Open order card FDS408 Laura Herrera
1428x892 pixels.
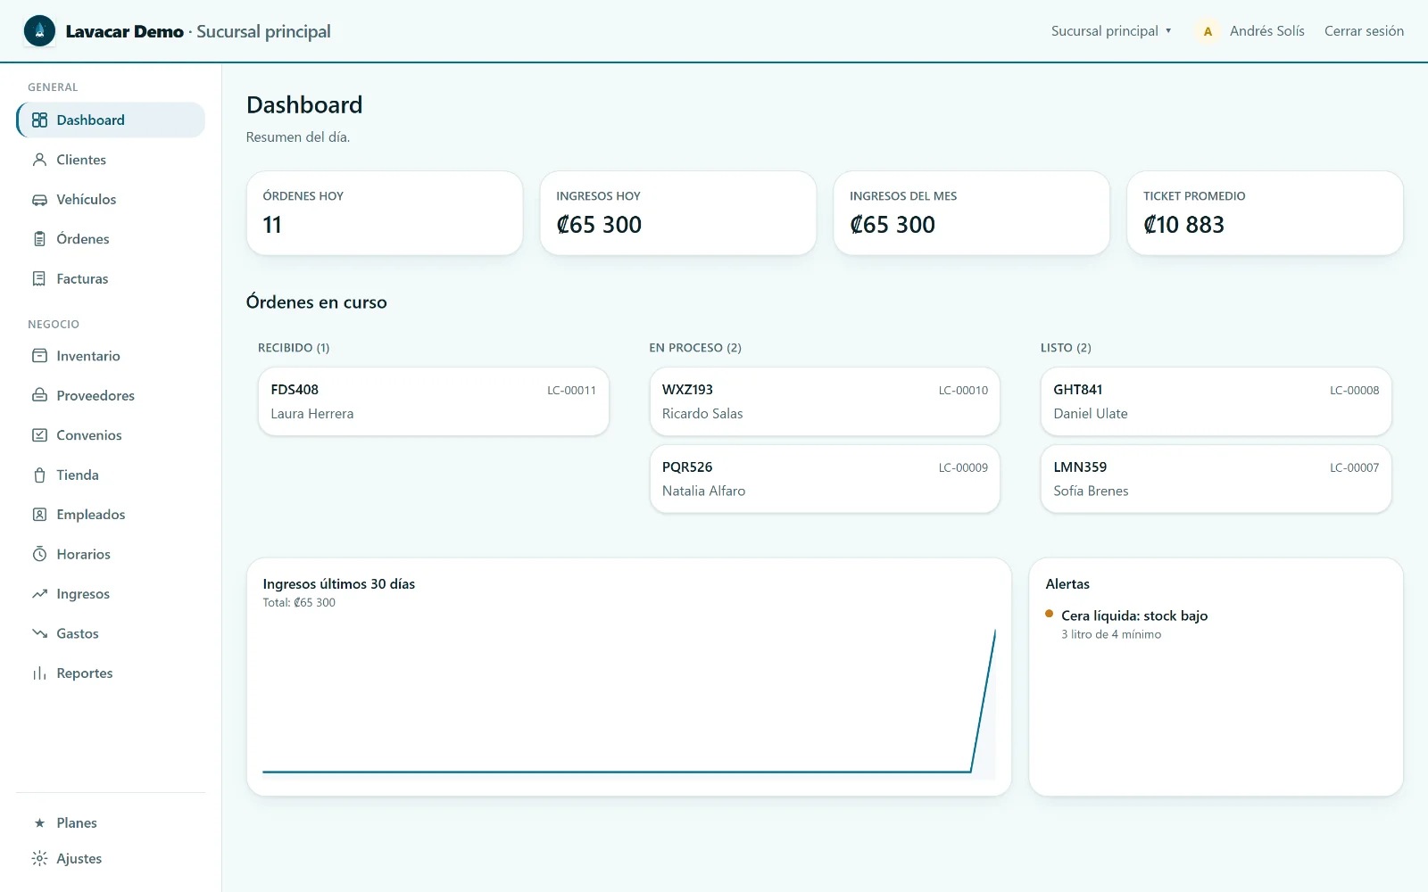pos(434,401)
